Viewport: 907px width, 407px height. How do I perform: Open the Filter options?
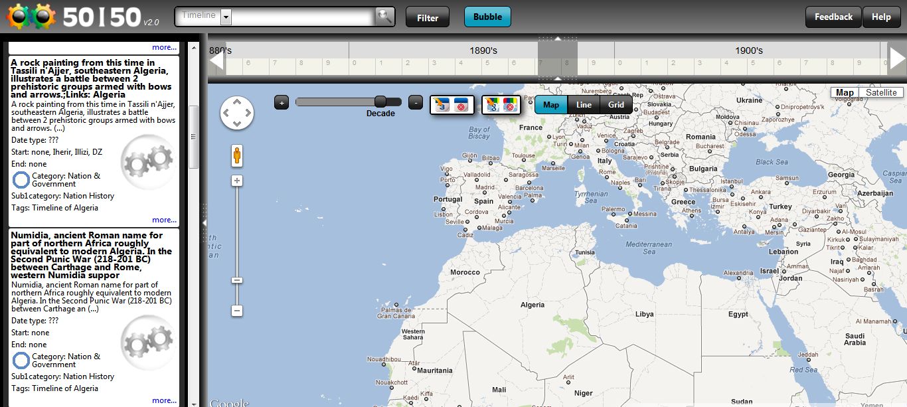428,17
